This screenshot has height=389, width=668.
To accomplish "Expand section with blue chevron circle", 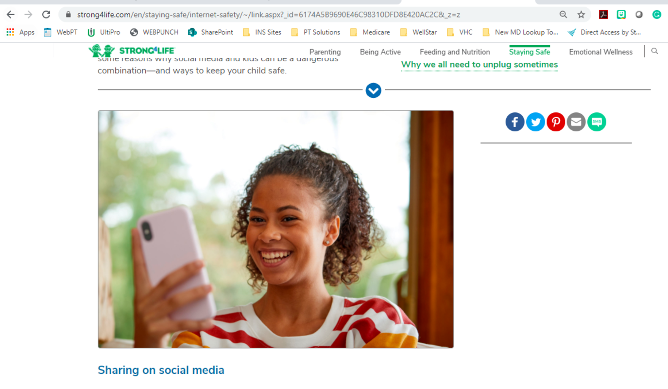I will 373,90.
